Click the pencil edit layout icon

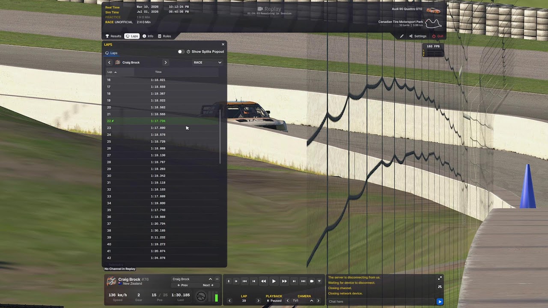pyautogui.click(x=402, y=36)
